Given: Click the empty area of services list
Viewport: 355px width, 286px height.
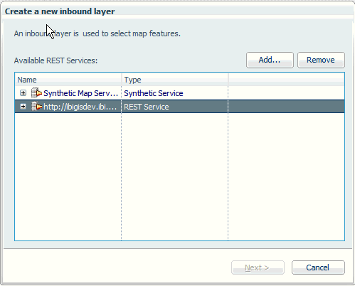Looking at the screenshot, I should coord(179,176).
